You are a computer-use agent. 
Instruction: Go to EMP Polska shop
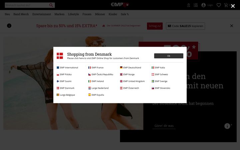pyautogui.click(x=64, y=74)
